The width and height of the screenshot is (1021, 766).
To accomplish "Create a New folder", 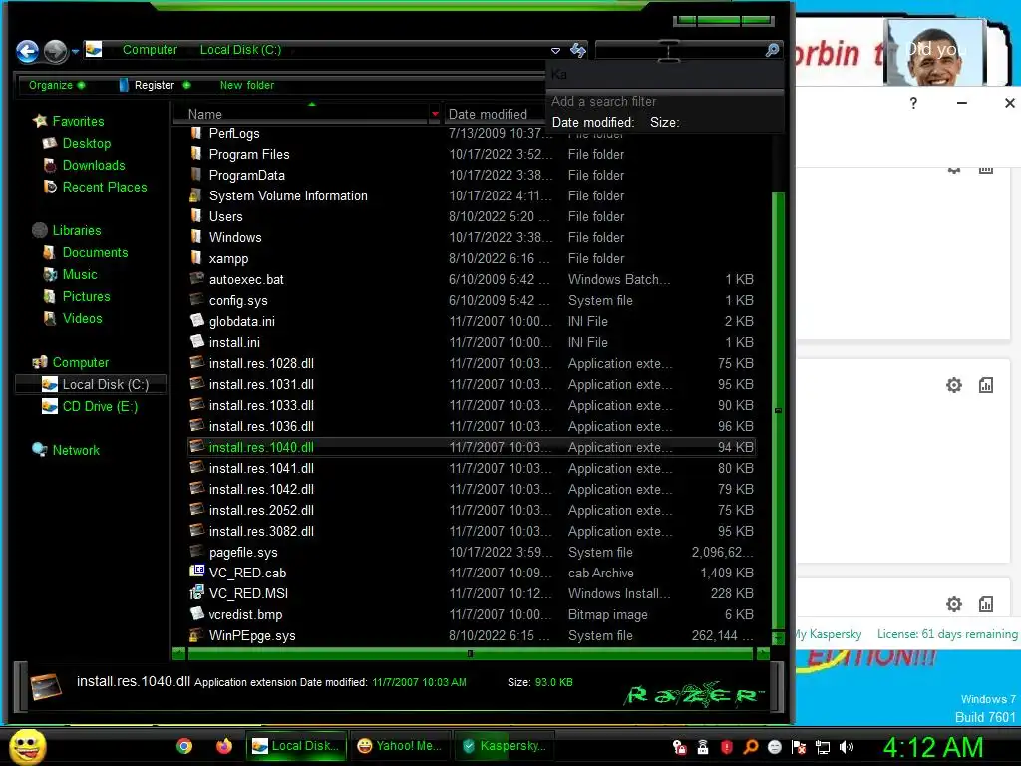I will click(x=247, y=85).
